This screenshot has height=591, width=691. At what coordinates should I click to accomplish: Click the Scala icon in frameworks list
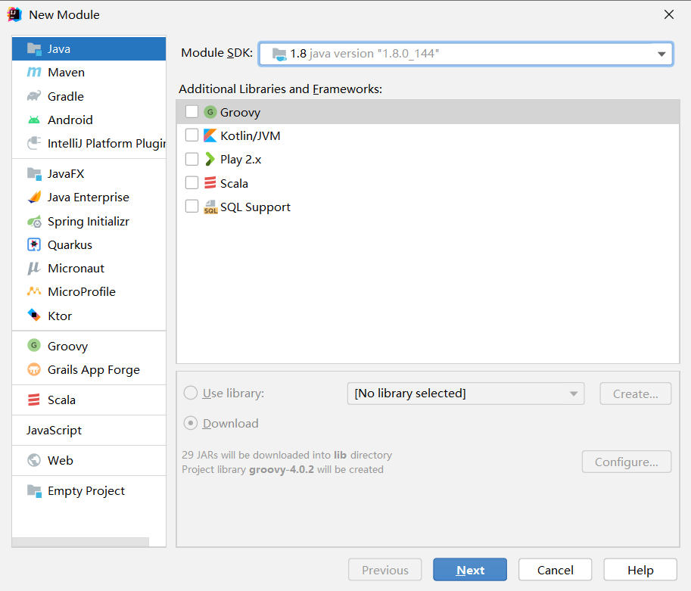click(x=210, y=183)
